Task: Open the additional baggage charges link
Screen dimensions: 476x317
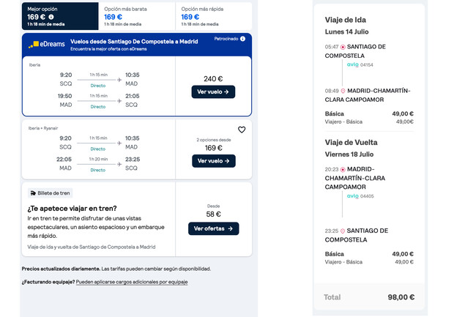Action: (x=132, y=282)
